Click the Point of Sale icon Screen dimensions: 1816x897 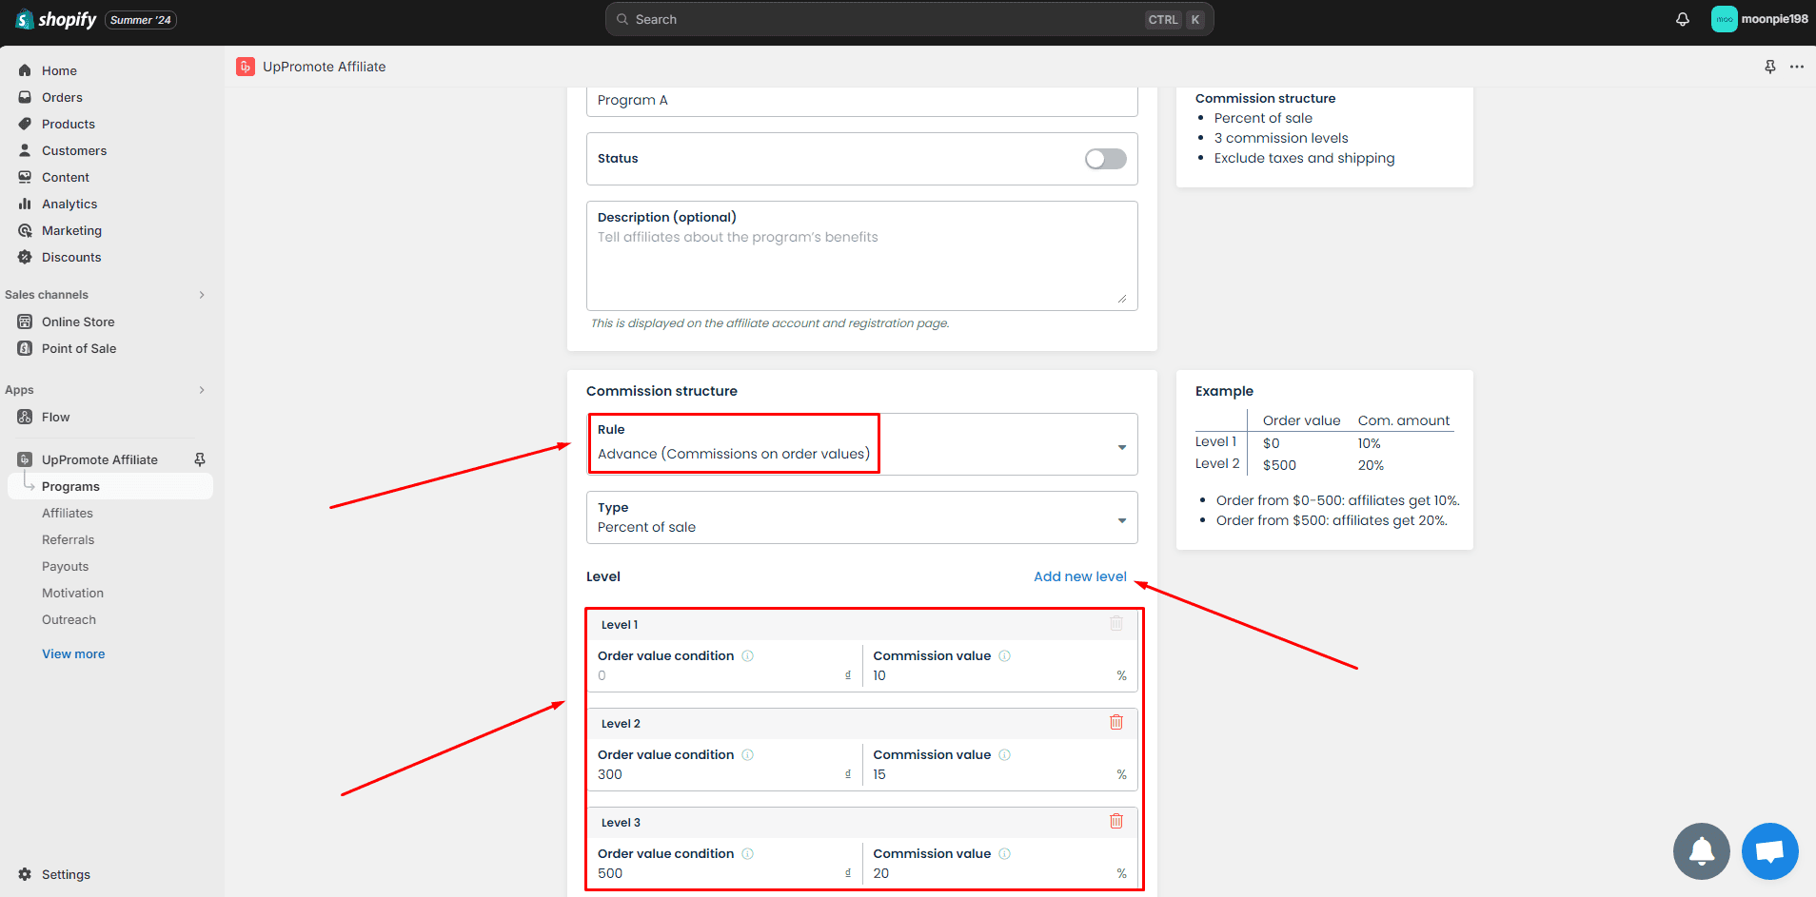25,348
